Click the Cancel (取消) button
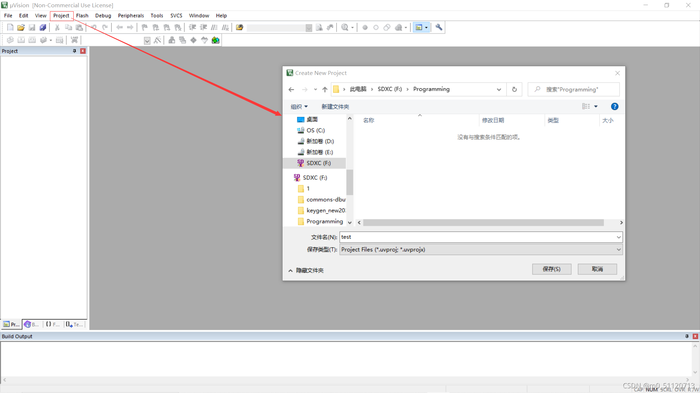 pyautogui.click(x=597, y=269)
